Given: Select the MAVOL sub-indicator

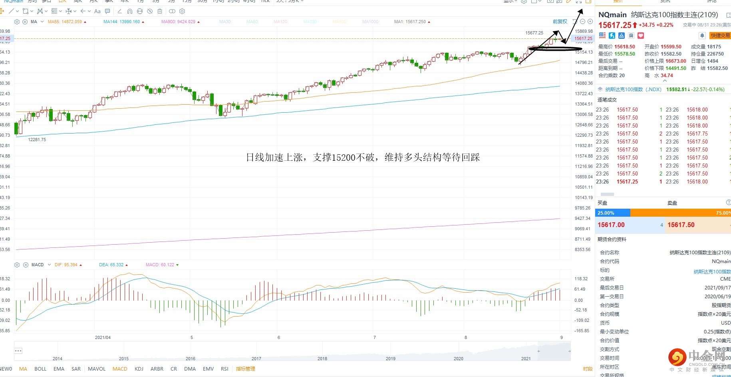Looking at the screenshot, I should (x=97, y=369).
